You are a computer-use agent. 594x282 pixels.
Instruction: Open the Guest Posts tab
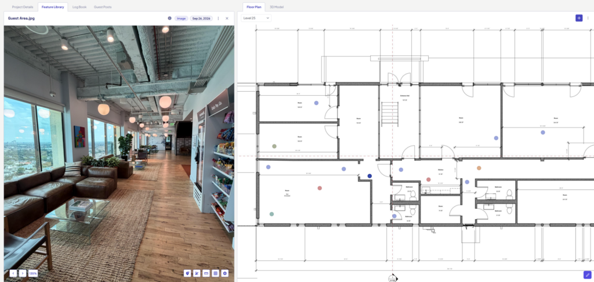pyautogui.click(x=103, y=7)
